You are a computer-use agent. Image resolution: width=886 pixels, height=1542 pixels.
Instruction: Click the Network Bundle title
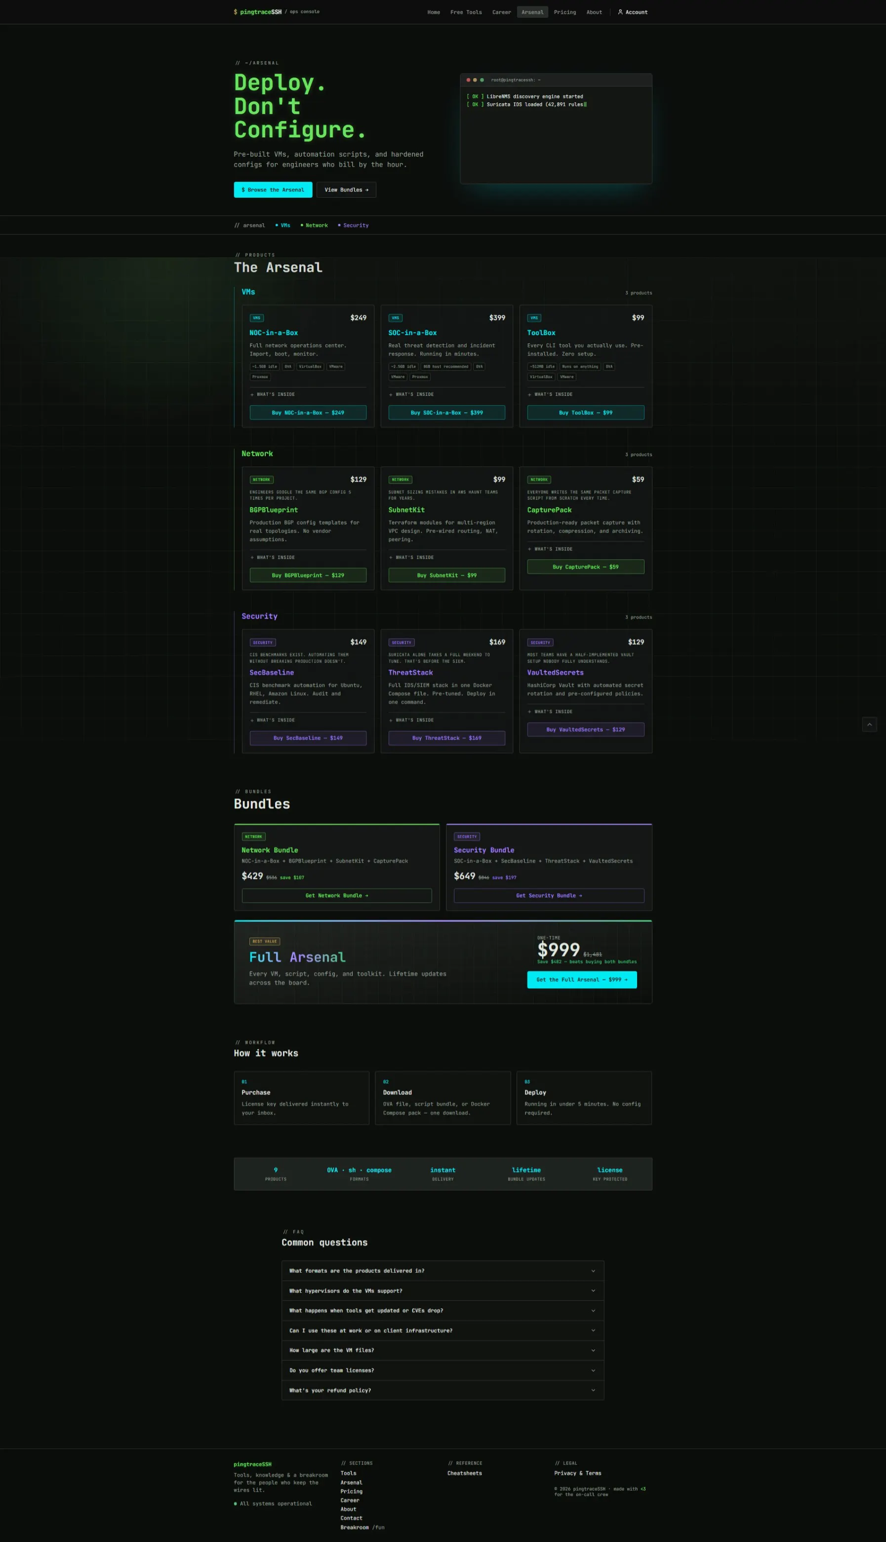[x=270, y=850]
